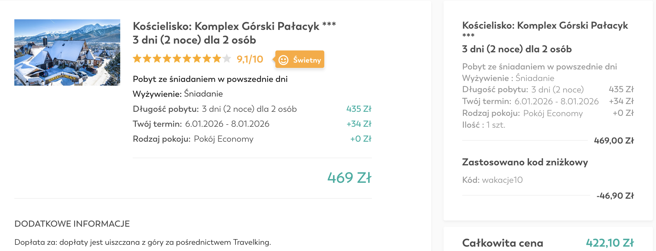Click the grey tenth star in rating
The width and height of the screenshot is (656, 251).
point(227,59)
